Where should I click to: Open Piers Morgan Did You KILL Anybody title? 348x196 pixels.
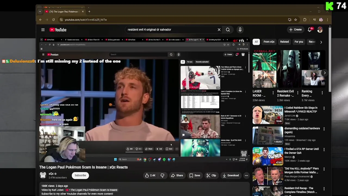(x=302, y=170)
